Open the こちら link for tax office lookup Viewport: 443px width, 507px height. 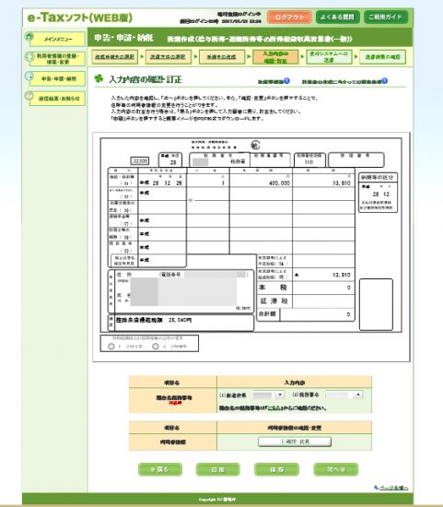274,408
